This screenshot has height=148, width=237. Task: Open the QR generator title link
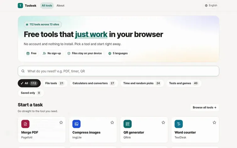point(134,132)
